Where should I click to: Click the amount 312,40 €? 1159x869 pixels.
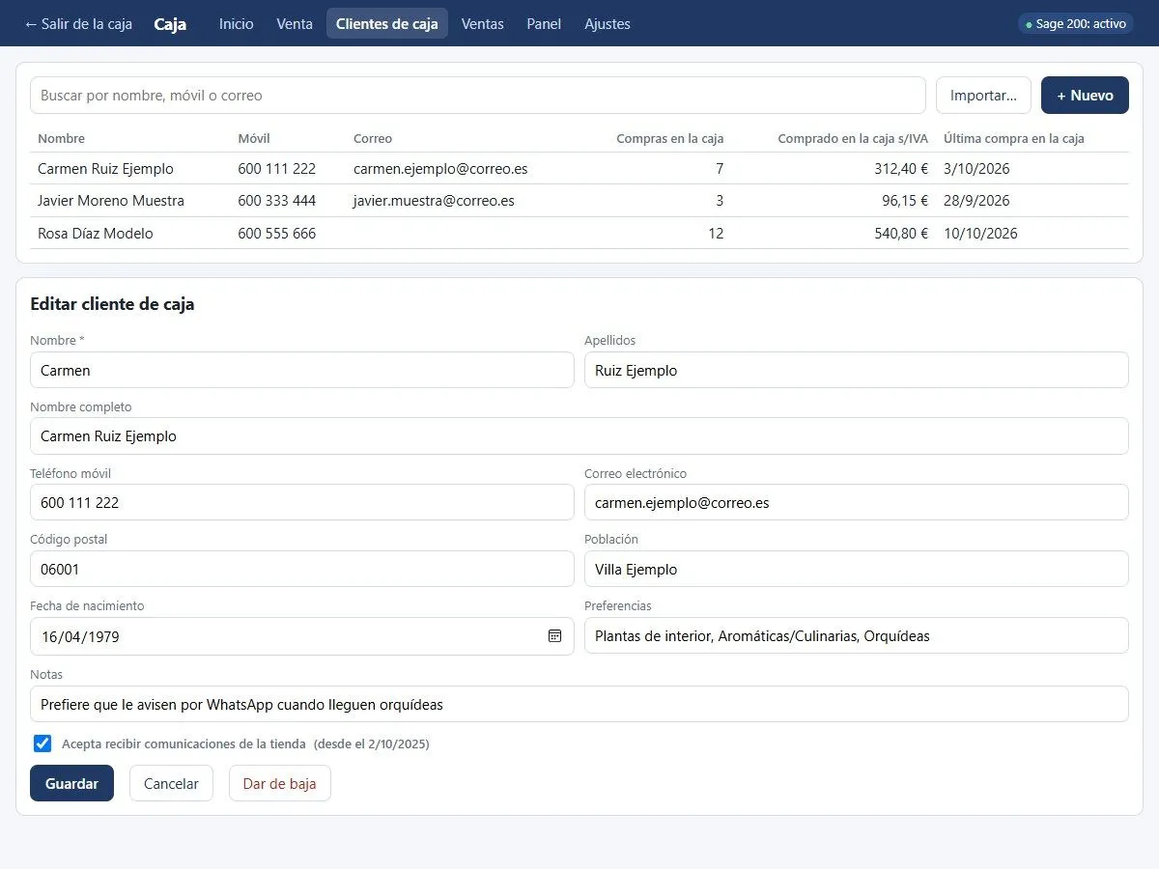[901, 168]
